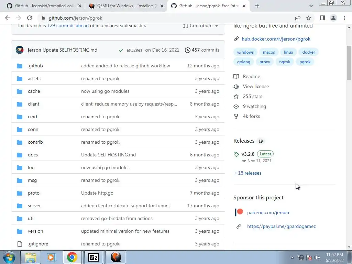Open the v3.2.8 Latest release
The width and height of the screenshot is (352, 264).
tap(254, 154)
